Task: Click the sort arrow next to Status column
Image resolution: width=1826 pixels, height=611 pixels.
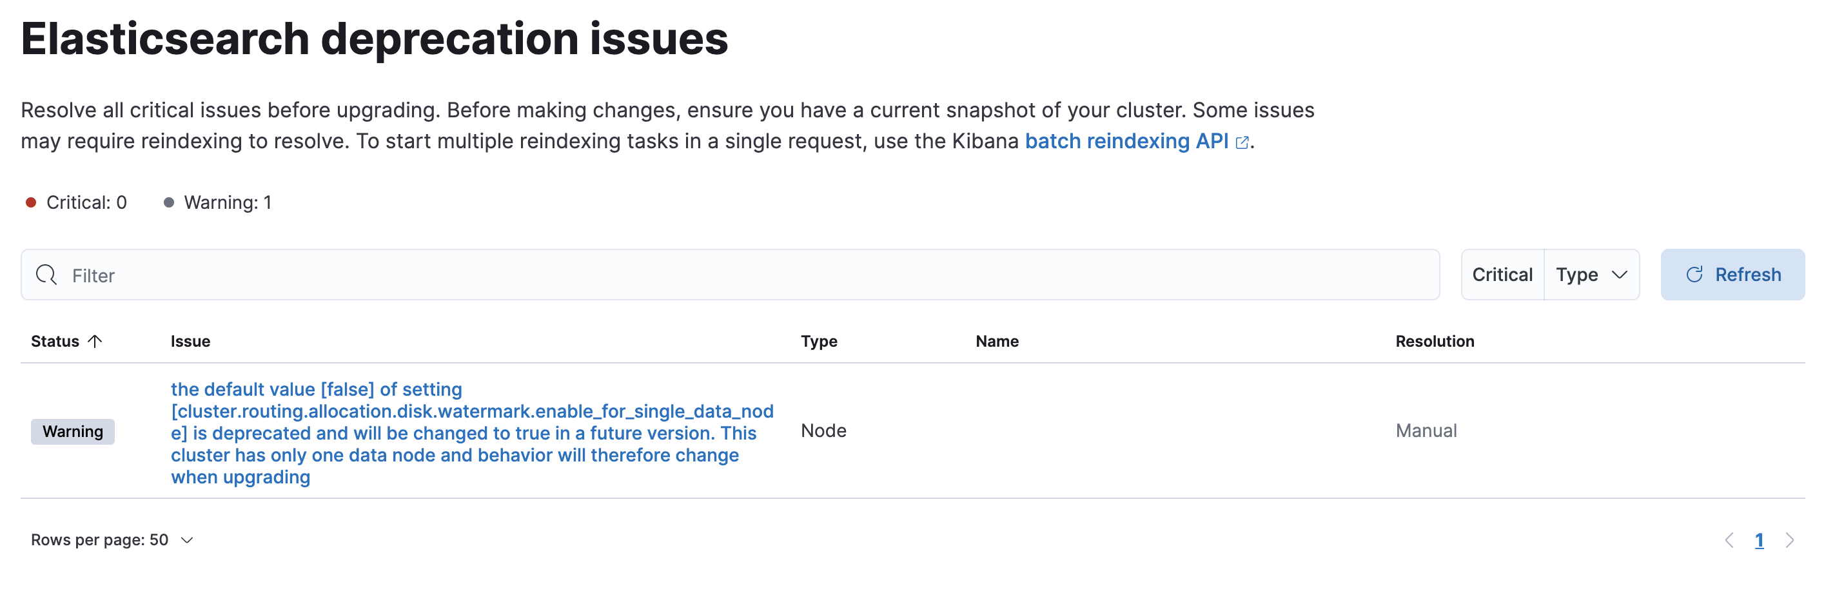Action: point(95,341)
